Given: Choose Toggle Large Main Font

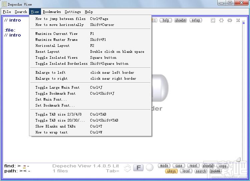Looking at the screenshot, I should pyautogui.click(x=90, y=87).
